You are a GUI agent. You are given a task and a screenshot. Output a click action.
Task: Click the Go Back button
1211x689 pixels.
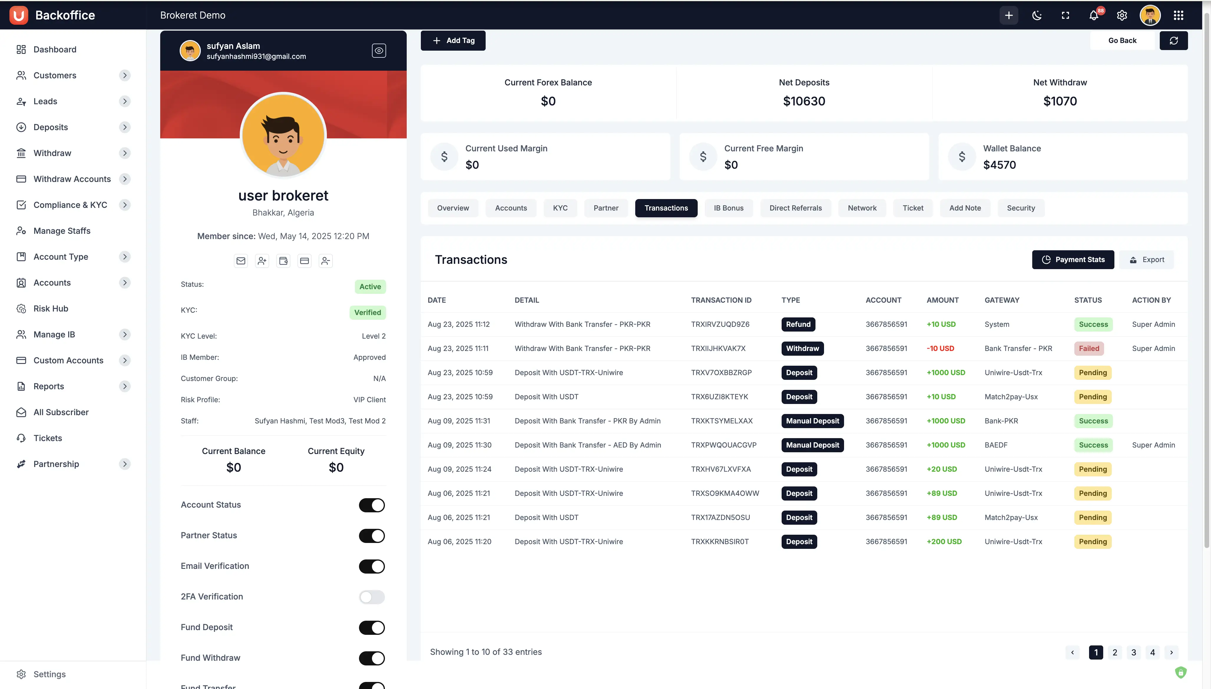[x=1122, y=40]
